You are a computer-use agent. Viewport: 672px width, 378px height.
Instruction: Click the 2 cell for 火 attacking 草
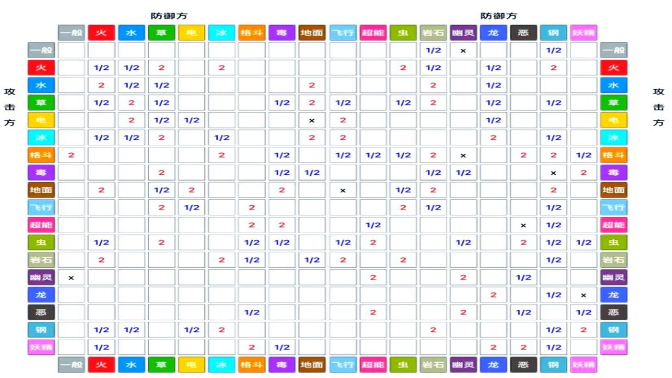pos(162,68)
